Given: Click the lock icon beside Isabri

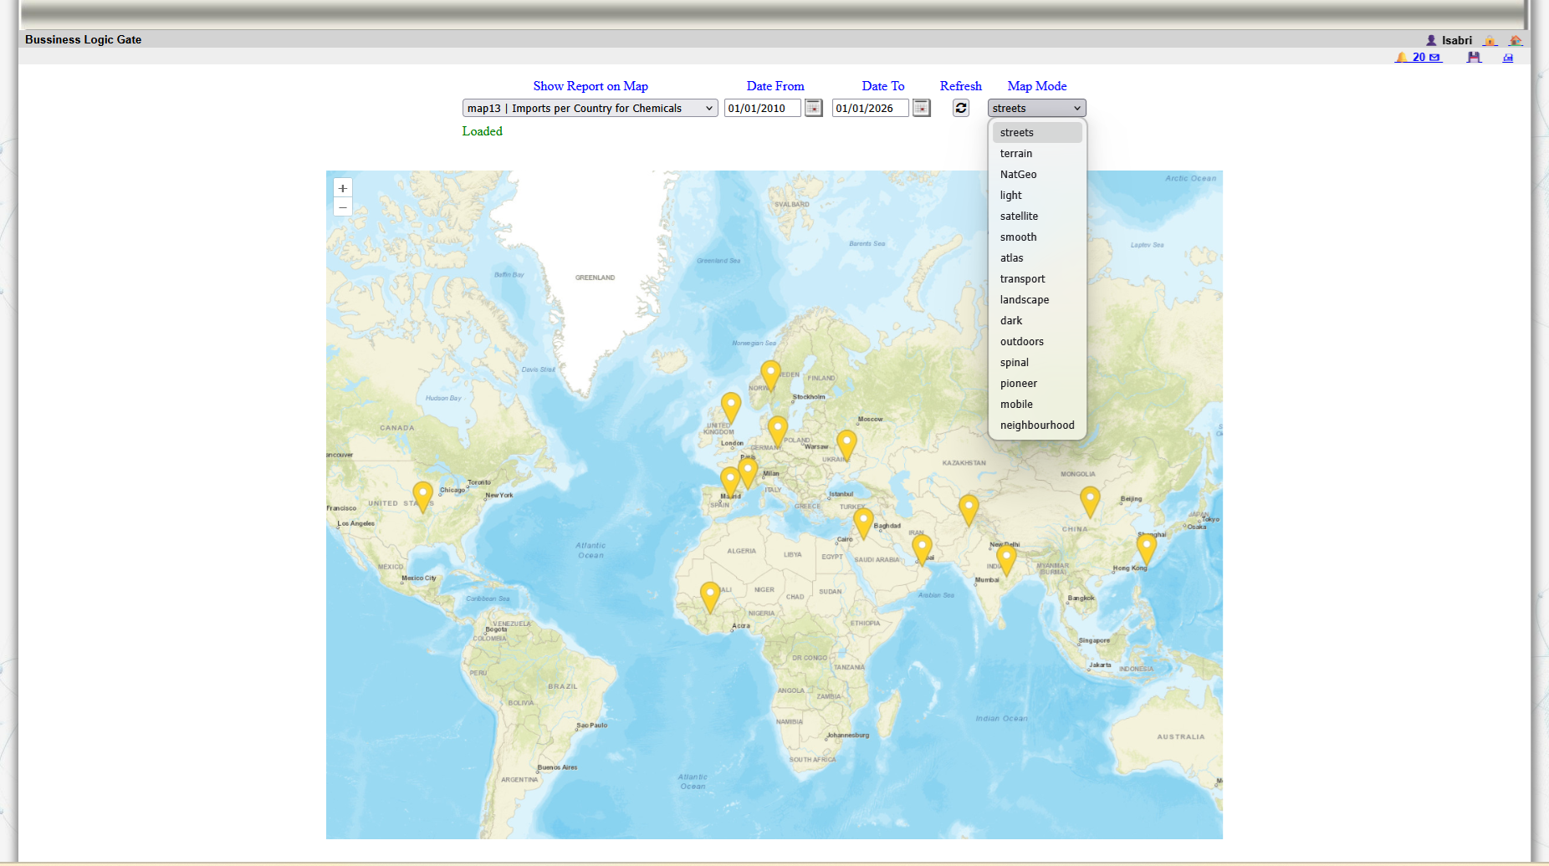Looking at the screenshot, I should pyautogui.click(x=1490, y=40).
